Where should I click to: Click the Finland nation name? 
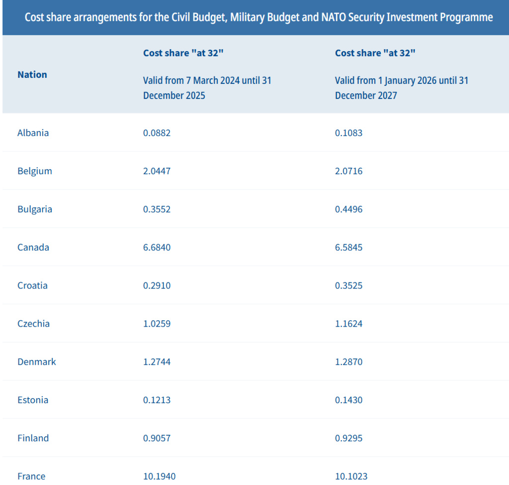pos(33,438)
